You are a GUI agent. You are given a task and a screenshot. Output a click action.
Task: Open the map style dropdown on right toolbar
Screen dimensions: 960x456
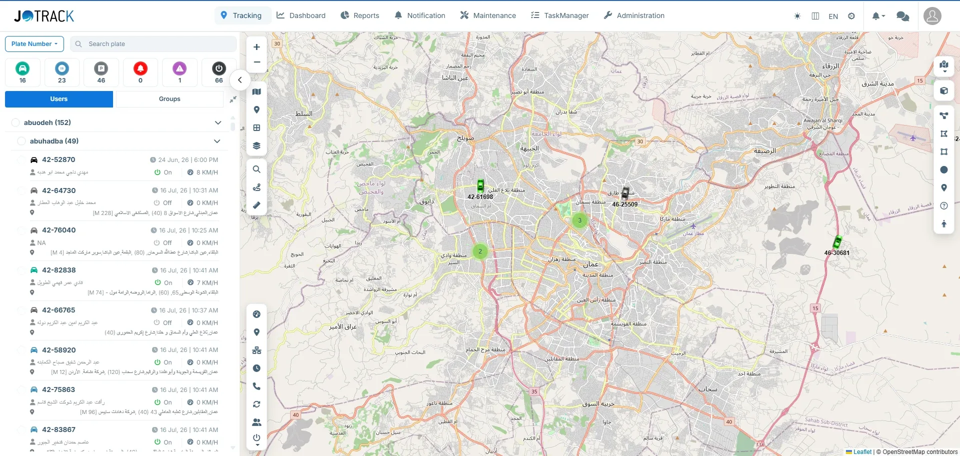(944, 66)
